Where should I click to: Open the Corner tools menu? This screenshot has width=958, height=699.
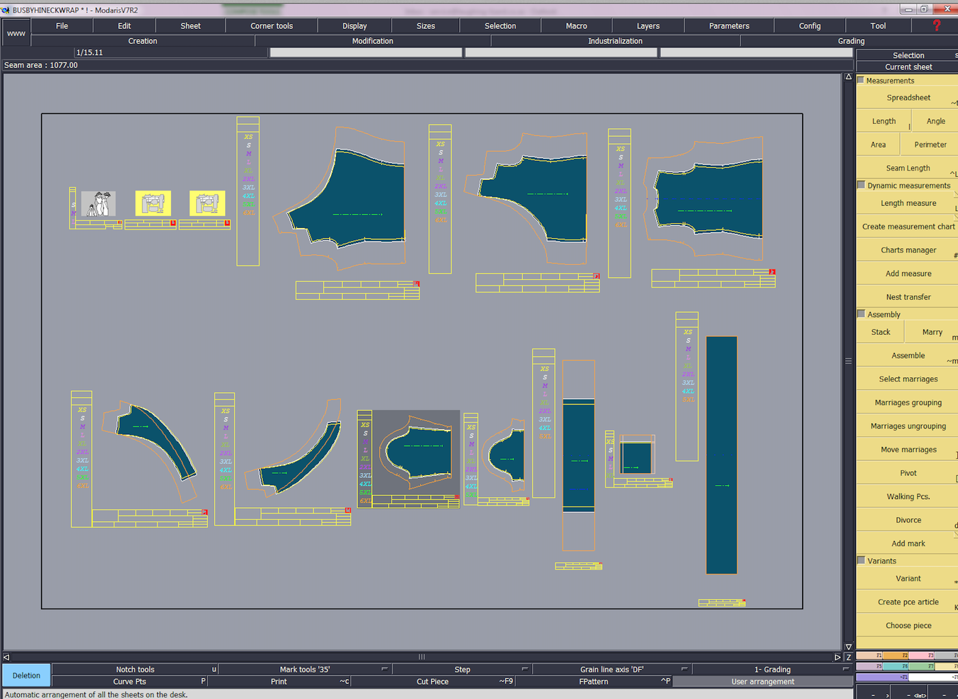point(271,26)
